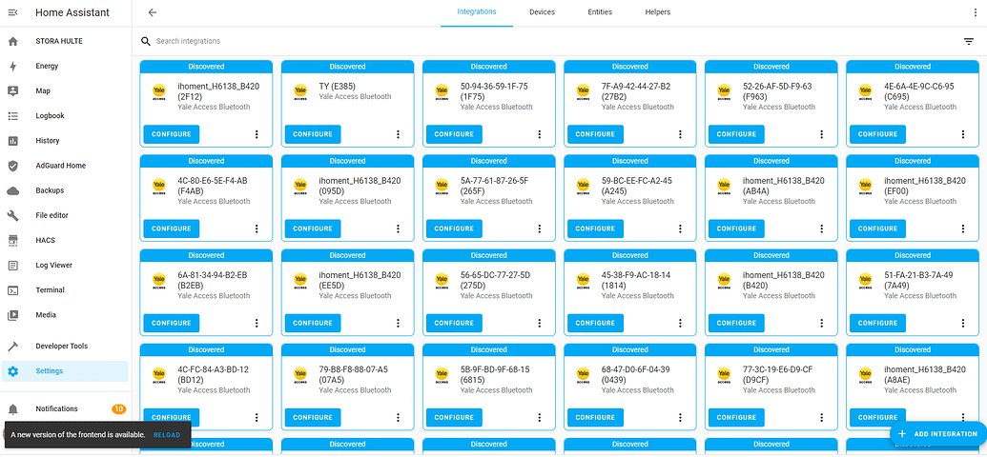Click the frontend update notice text
The height and width of the screenshot is (457, 987).
tap(78, 435)
